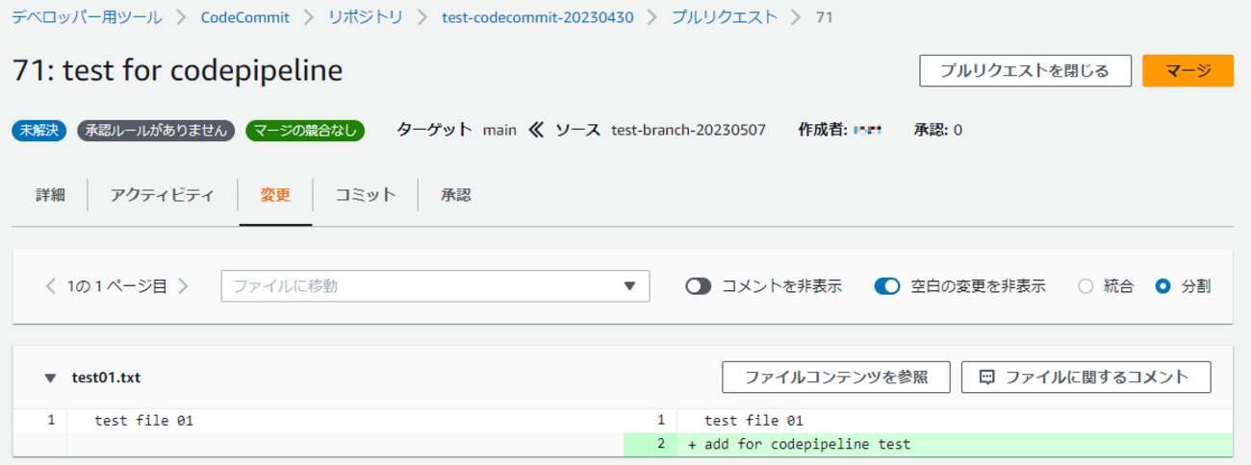Click the added line '+ add for codepipeline test'
The width and height of the screenshot is (1251, 465).
click(800, 445)
